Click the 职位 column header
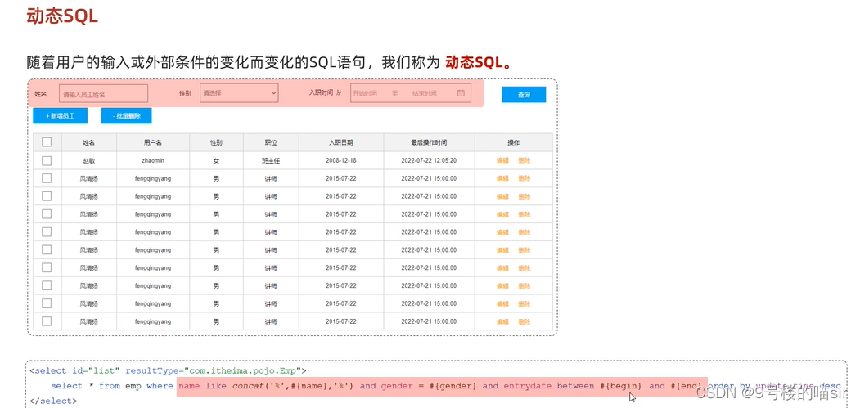 271,142
